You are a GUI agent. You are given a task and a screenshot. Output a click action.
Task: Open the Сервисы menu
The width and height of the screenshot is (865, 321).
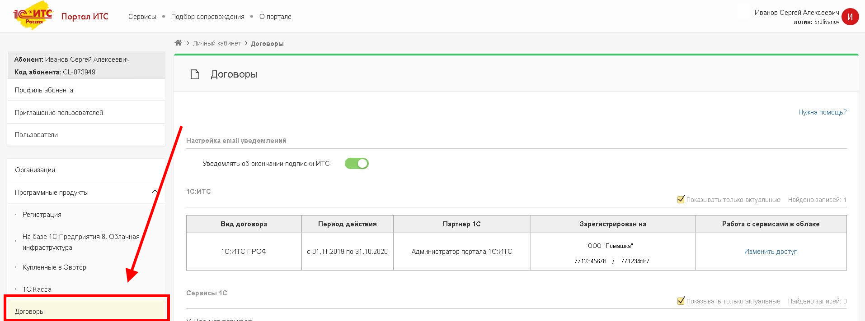tap(142, 17)
